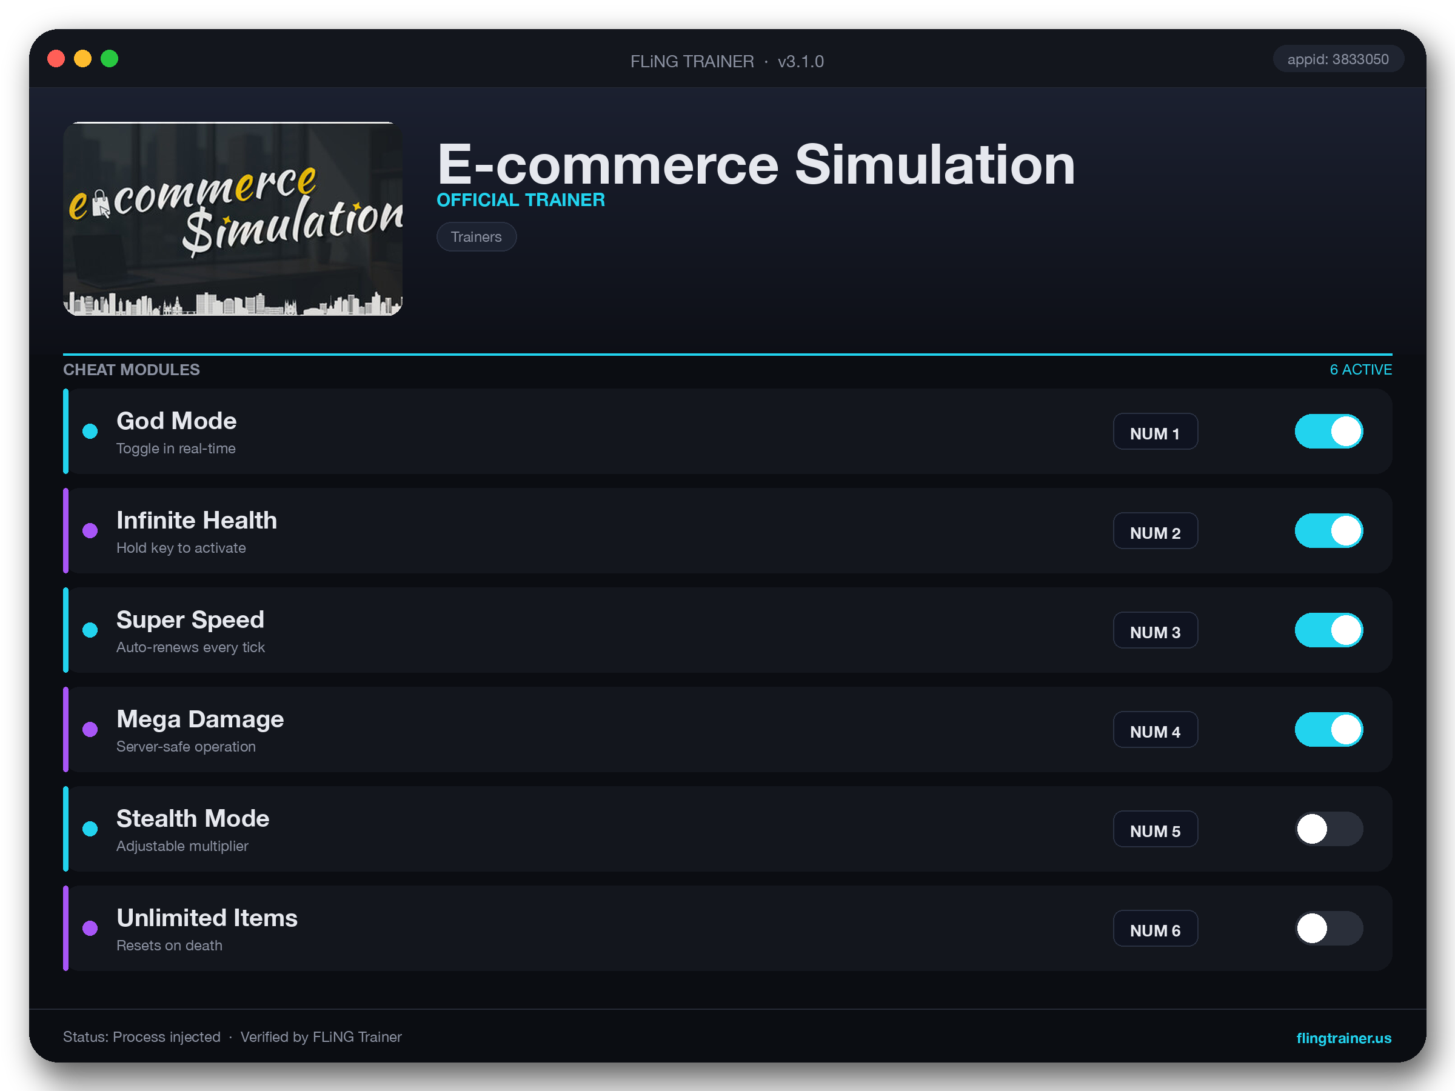Change the NUM 5 hotkey binding
The image size is (1455, 1091).
1155,829
